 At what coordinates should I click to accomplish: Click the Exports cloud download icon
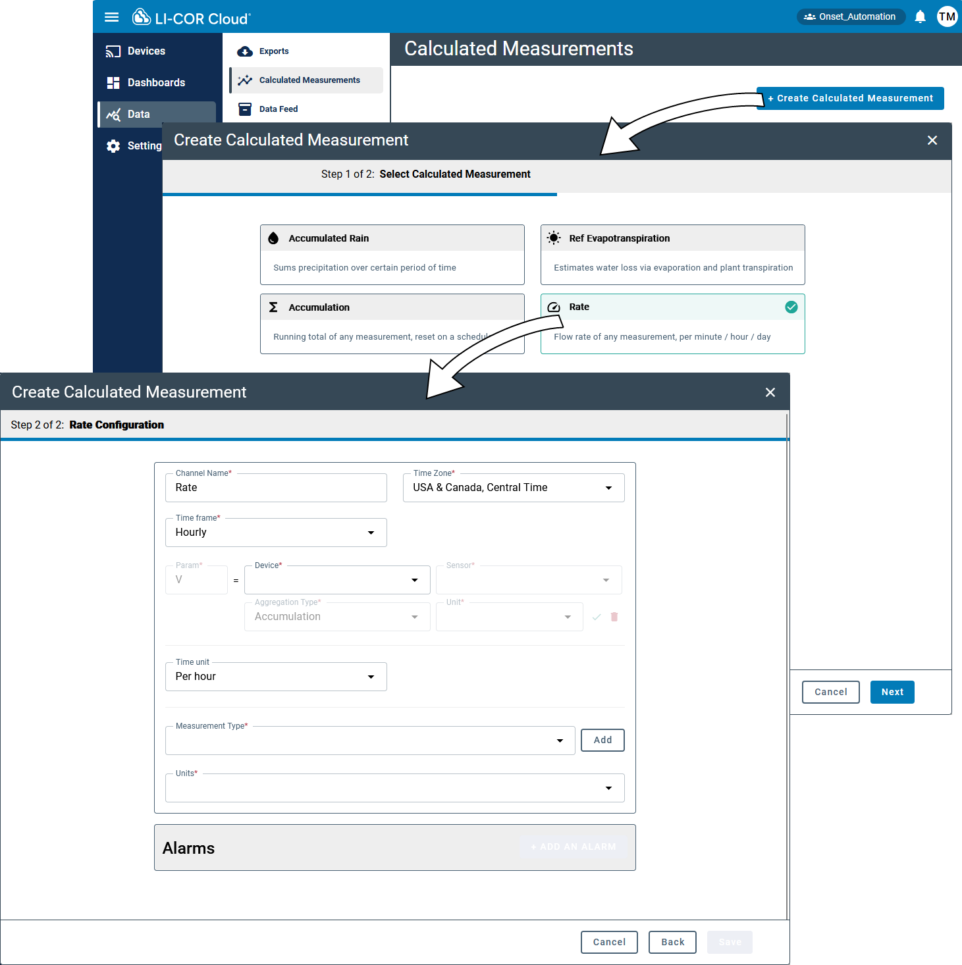click(245, 51)
